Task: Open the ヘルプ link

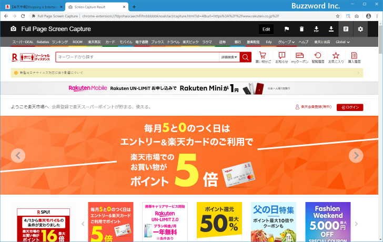Action: 304,42
